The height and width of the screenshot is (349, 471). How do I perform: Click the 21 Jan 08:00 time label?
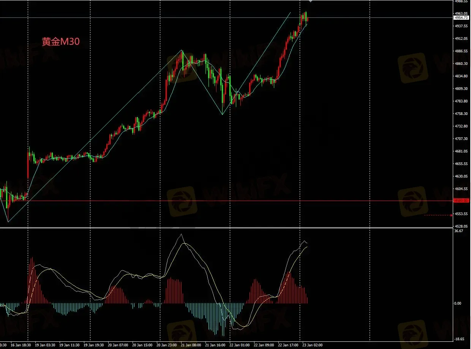(191, 345)
